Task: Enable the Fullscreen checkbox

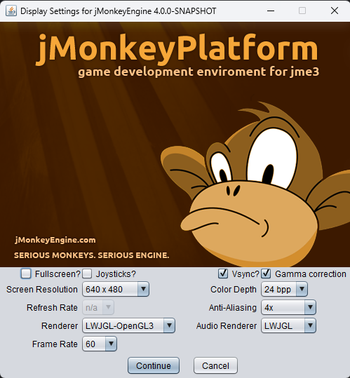Action: tap(26, 274)
